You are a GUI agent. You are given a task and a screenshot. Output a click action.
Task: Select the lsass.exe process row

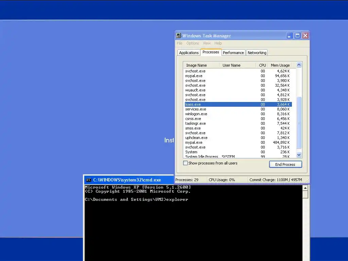[238, 104]
